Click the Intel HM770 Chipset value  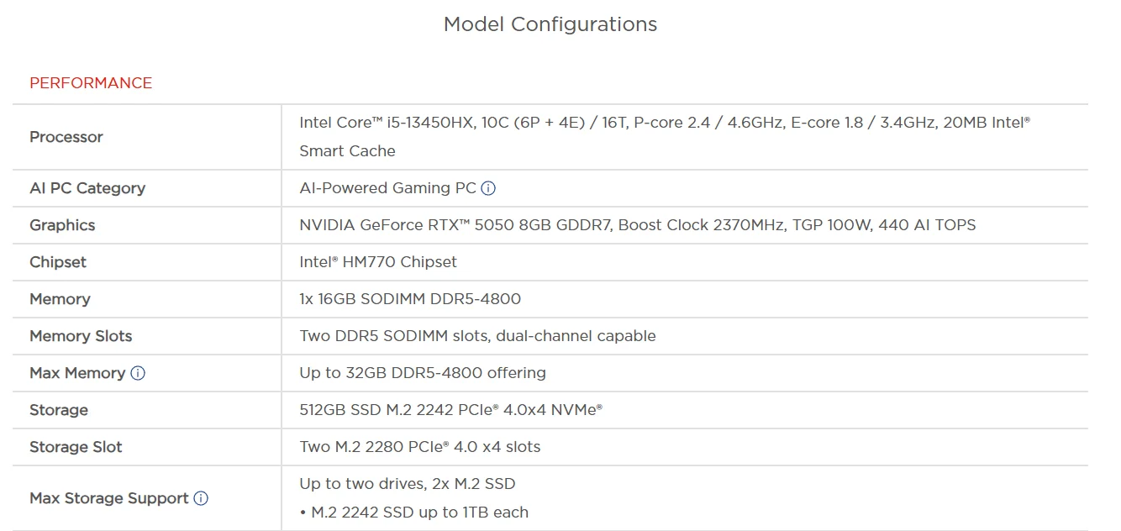[x=378, y=262]
